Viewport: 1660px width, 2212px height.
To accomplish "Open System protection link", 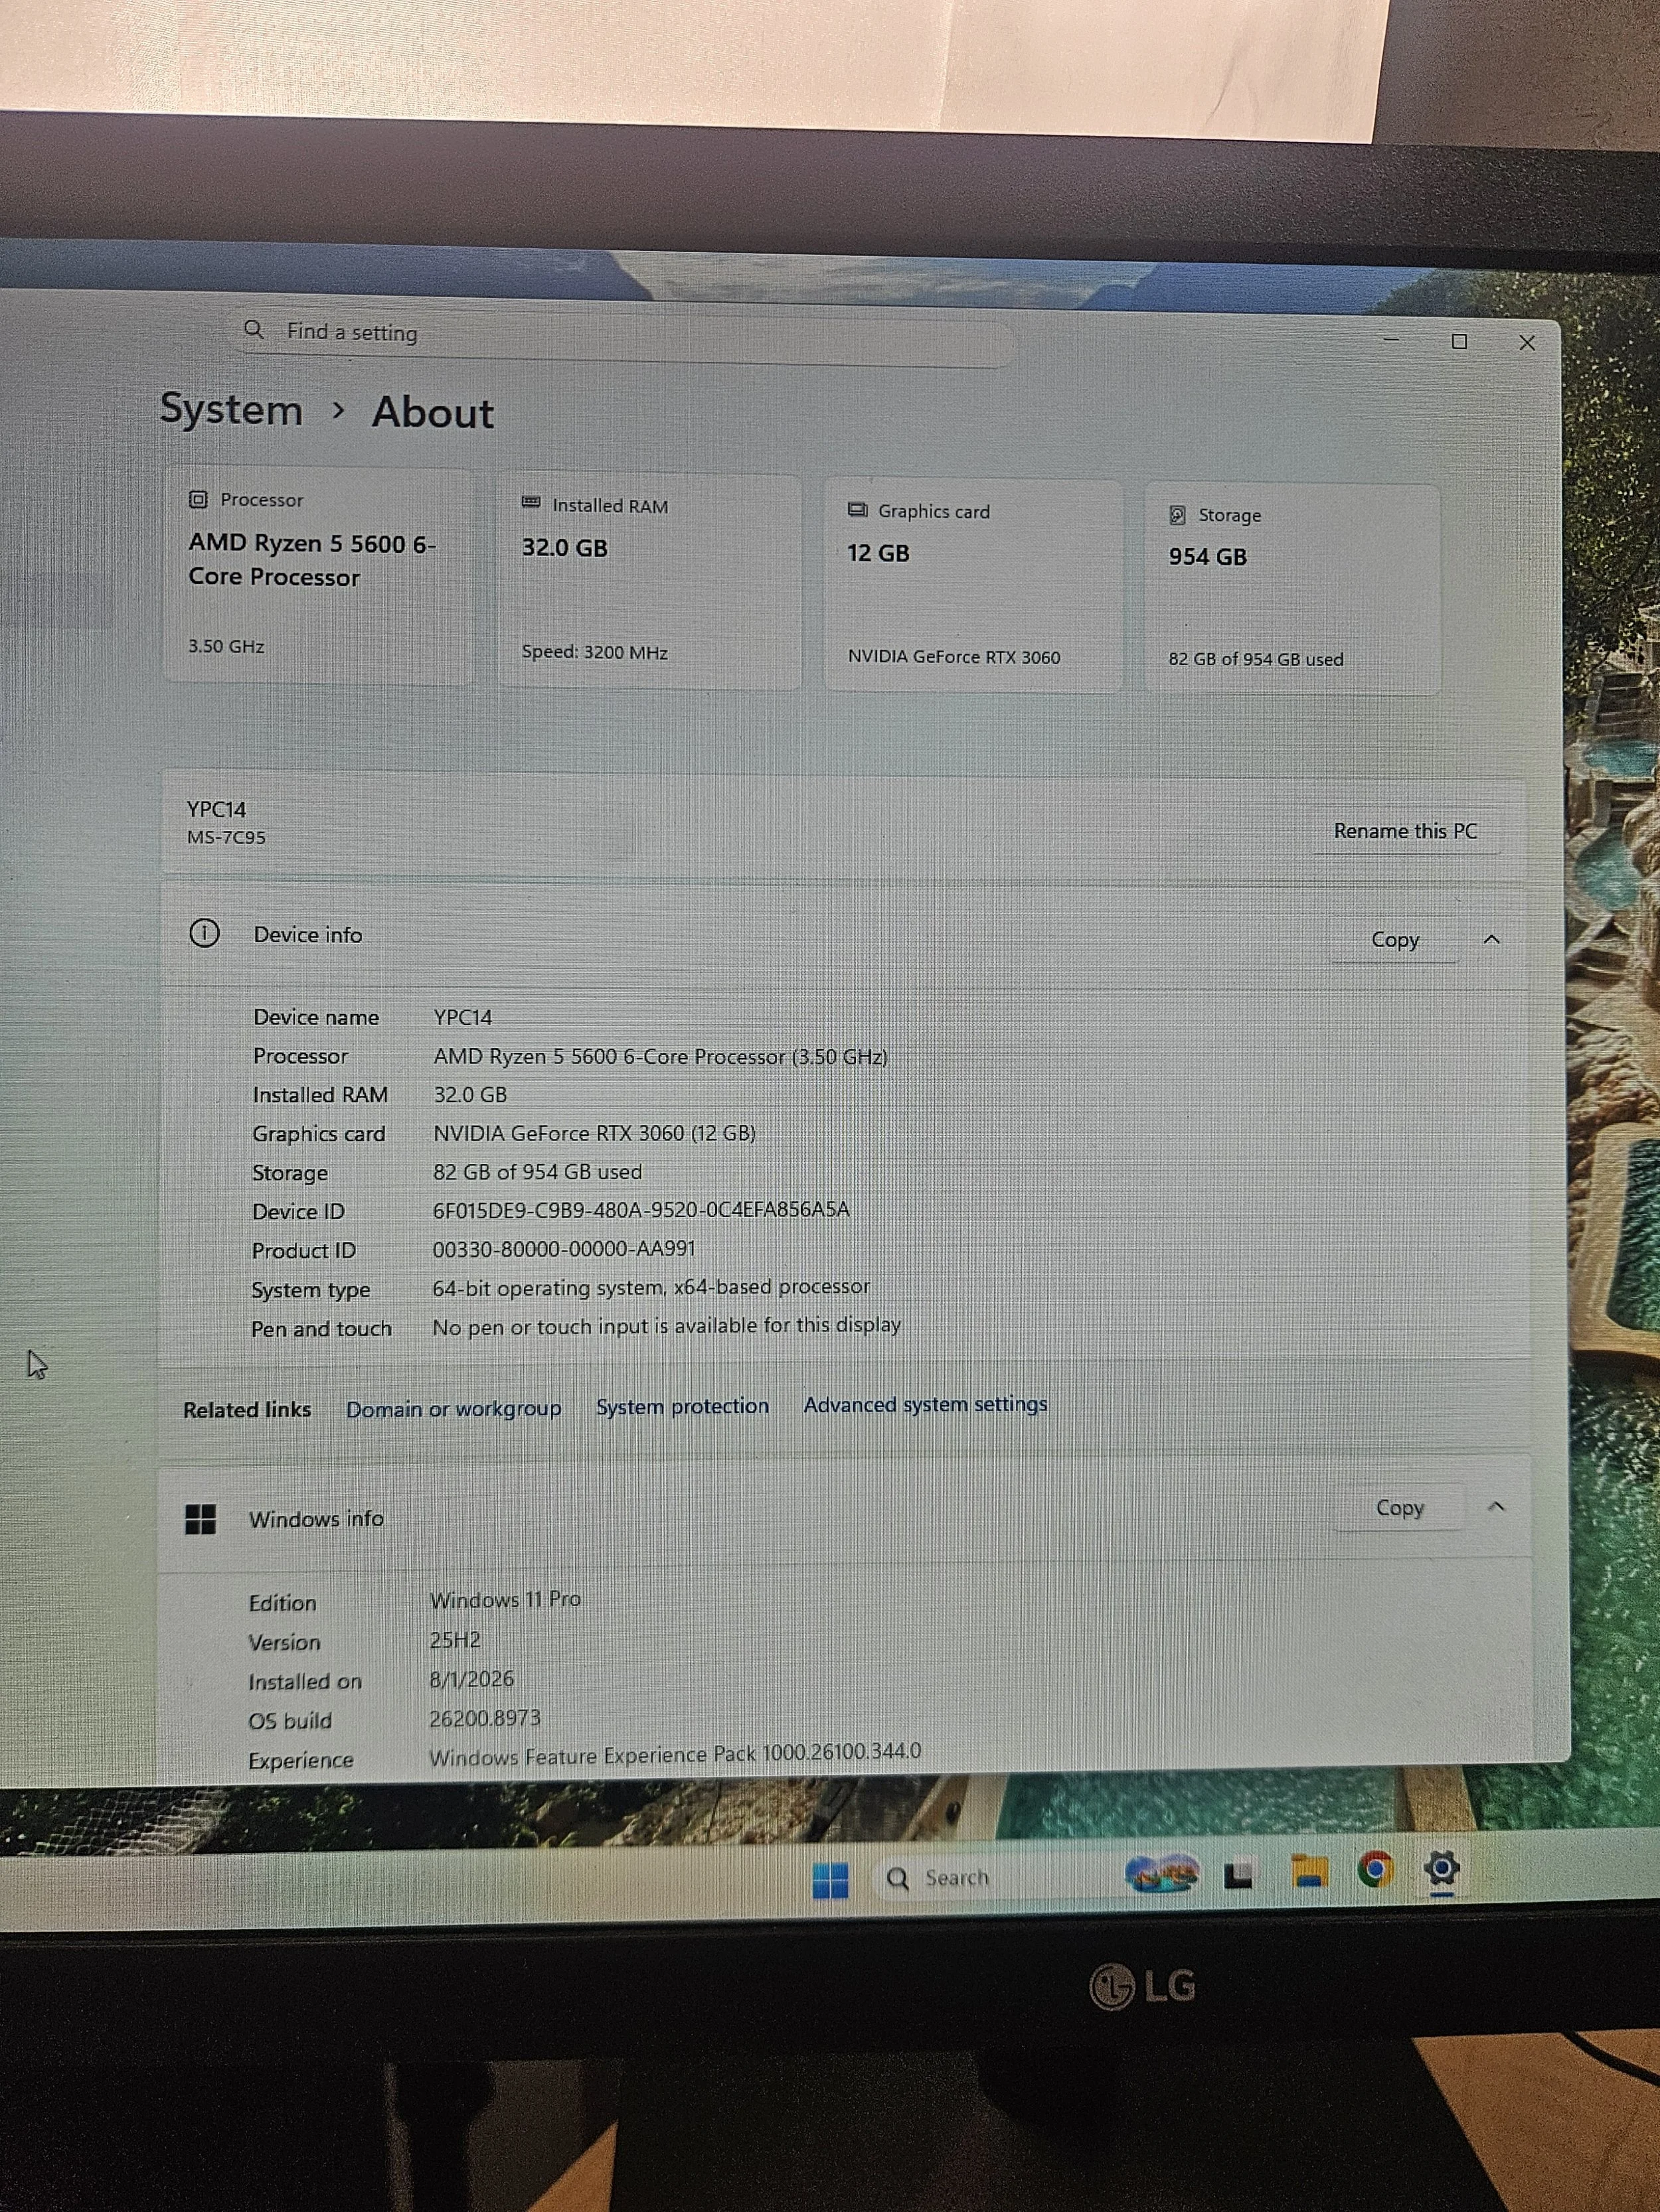I will 683,1407.
